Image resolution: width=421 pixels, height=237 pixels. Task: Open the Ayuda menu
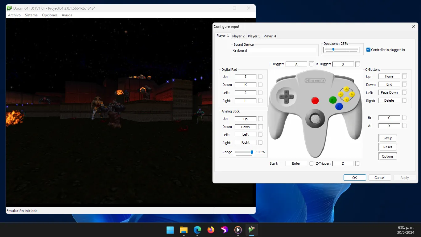click(67, 15)
